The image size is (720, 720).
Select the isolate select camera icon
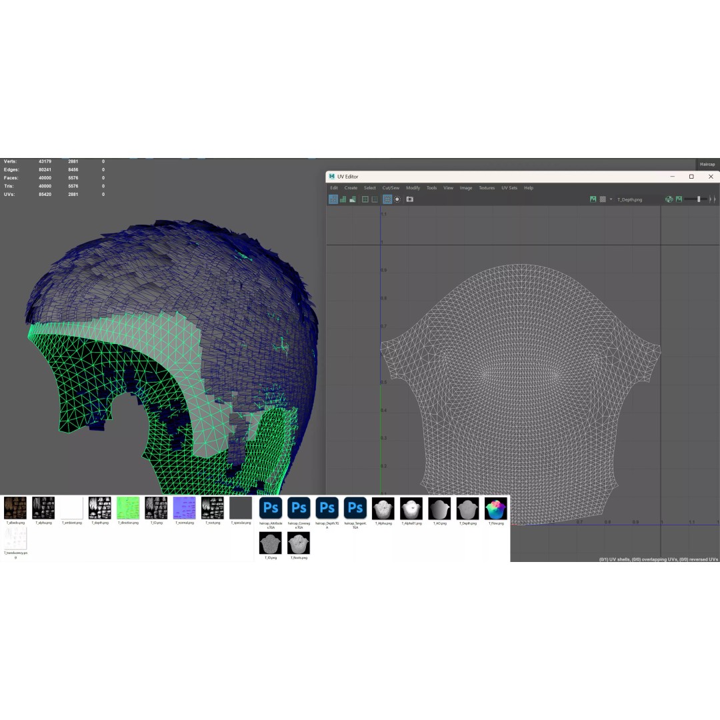coord(410,199)
